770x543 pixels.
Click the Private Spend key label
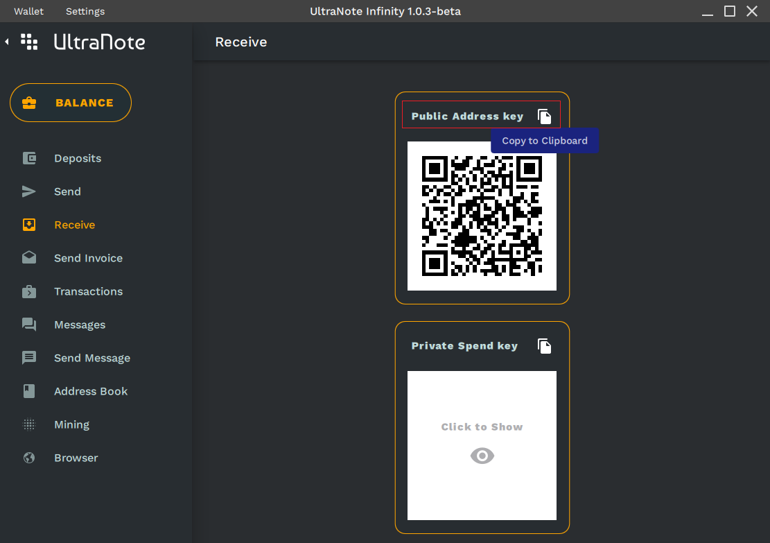click(464, 346)
